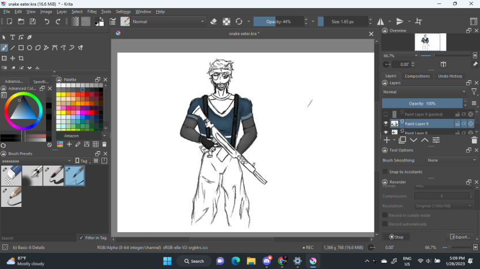Select the Rectangle tool
This screenshot has height=269, width=480.
point(21,48)
